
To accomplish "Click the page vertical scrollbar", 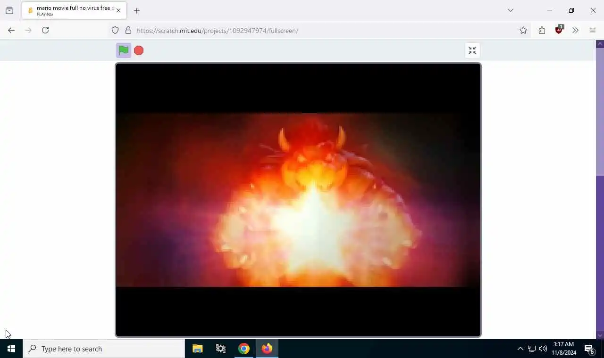I will click(x=600, y=189).
